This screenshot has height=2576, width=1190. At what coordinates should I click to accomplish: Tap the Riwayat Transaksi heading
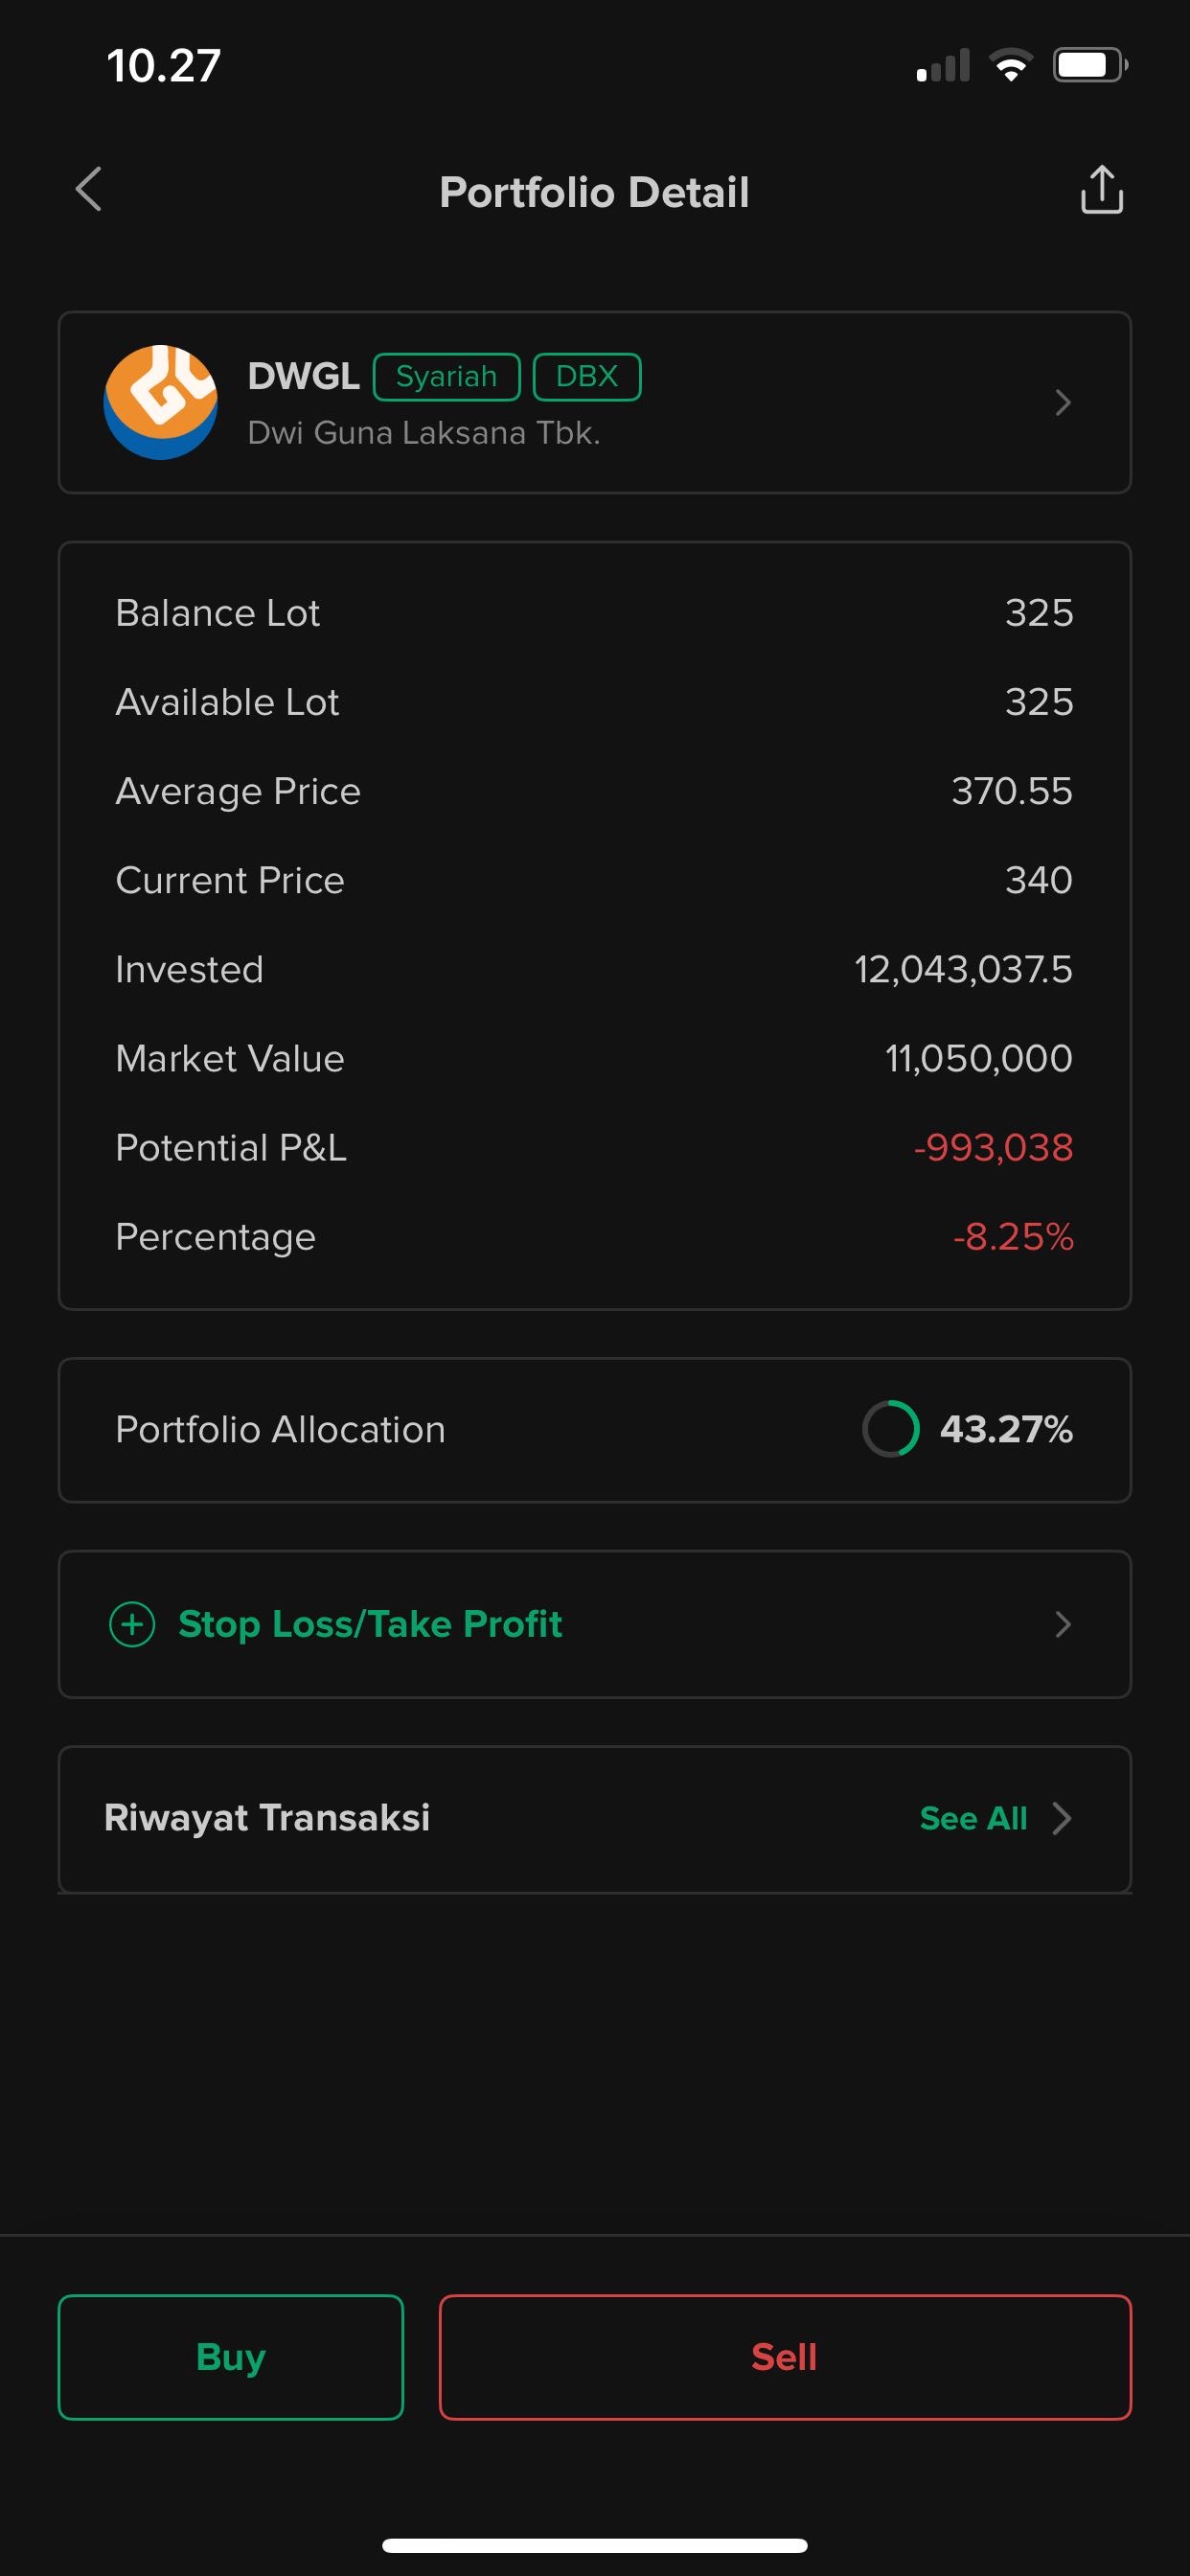(x=267, y=1818)
